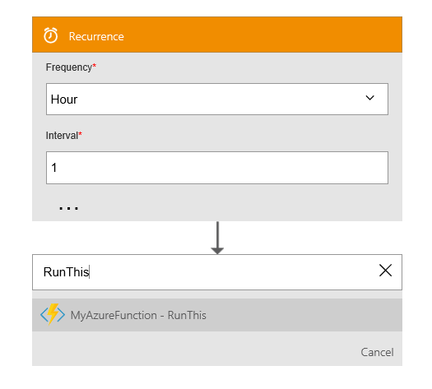Image resolution: width=432 pixels, height=389 pixels.
Task: Select the Azure Functions lightning bolt icon
Action: tap(53, 314)
